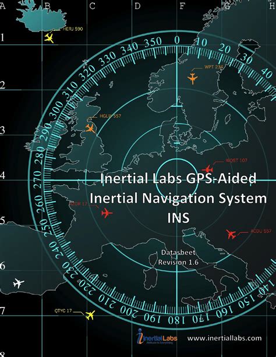The height and width of the screenshot is (357, 276).
Task: Click the 310 degree compass marking
Action: tap(71, 90)
